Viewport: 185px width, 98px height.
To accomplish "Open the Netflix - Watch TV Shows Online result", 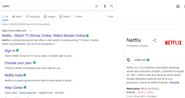I will coord(44,36).
